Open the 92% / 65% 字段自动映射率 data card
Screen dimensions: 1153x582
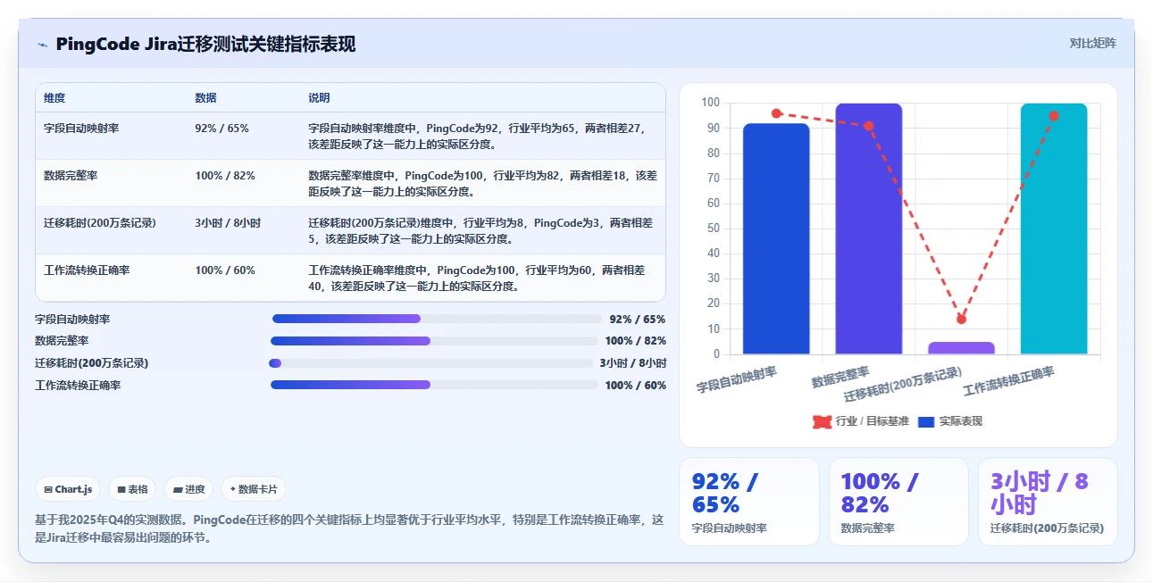749,502
